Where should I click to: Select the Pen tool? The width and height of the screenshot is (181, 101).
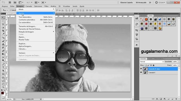tap(3, 64)
